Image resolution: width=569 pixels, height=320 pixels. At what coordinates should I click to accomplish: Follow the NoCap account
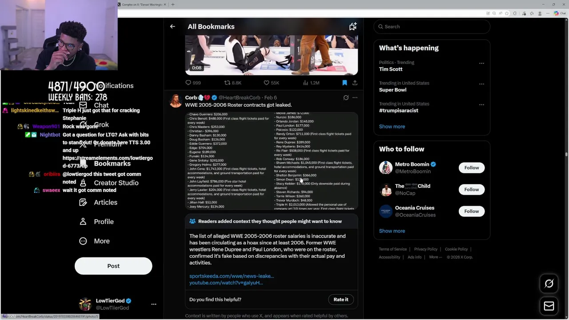tap(472, 189)
